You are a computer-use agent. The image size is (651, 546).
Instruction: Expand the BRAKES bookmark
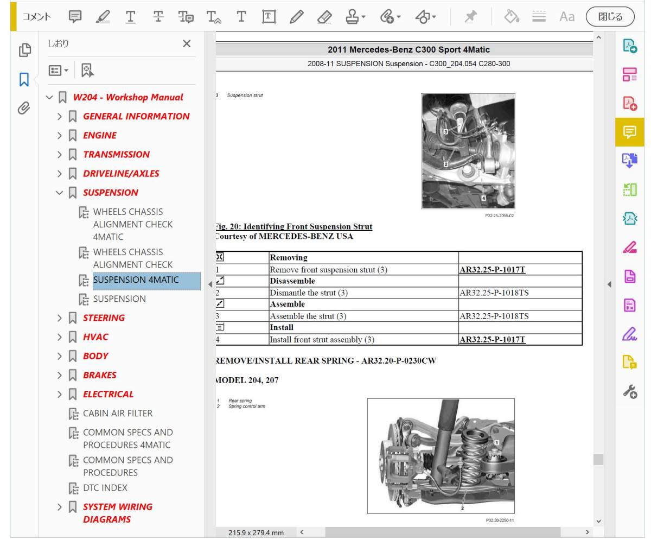[x=60, y=375]
